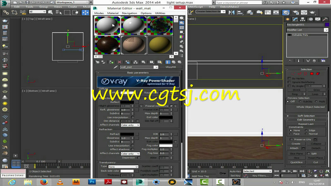The width and height of the screenshot is (331, 186).
Task: Toggle Fresnel reflections checkbox
Action: [x=171, y=106]
